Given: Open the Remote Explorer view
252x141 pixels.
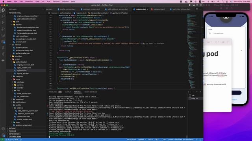Looking at the screenshot, I should coord(3,35).
